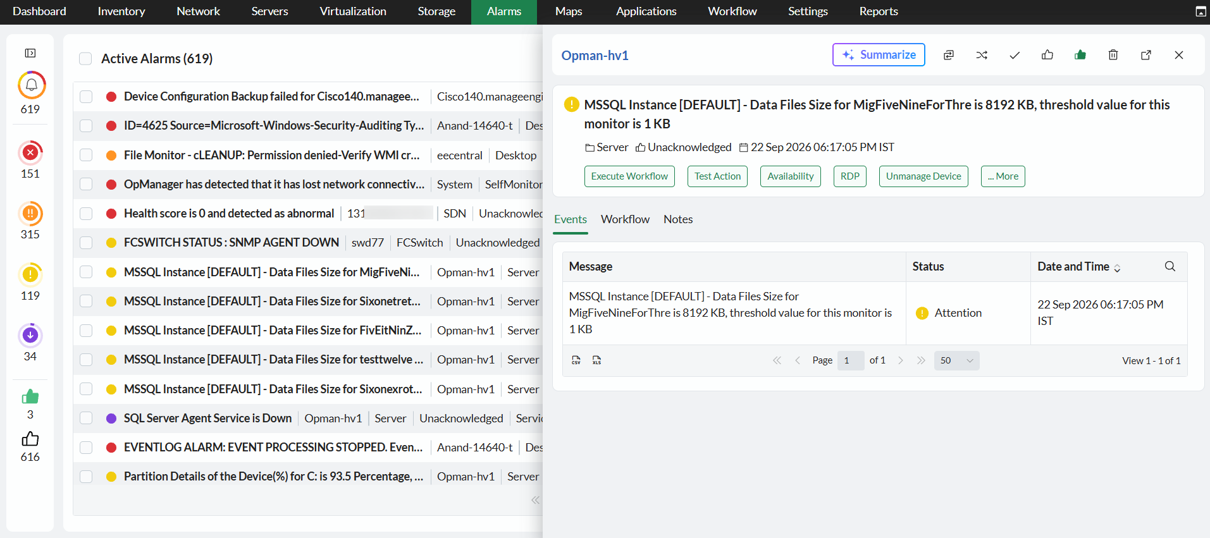Open the EVENTLOG ALARM event processing stopped row

[x=273, y=448]
